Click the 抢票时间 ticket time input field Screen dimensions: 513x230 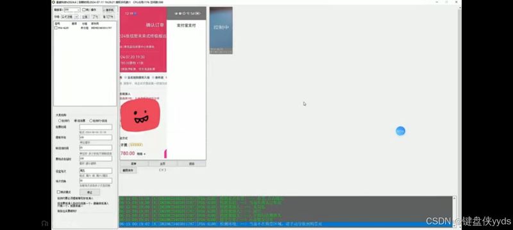(96, 127)
